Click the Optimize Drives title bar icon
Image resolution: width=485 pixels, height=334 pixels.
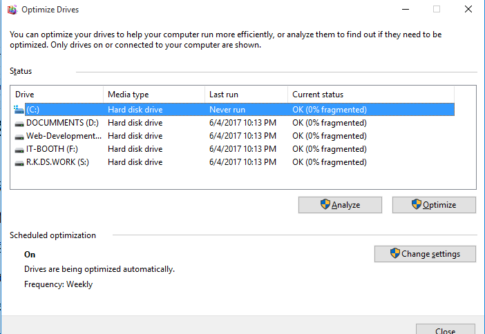coord(10,10)
